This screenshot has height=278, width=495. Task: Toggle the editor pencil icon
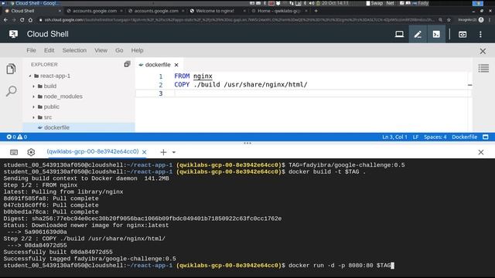[418, 34]
